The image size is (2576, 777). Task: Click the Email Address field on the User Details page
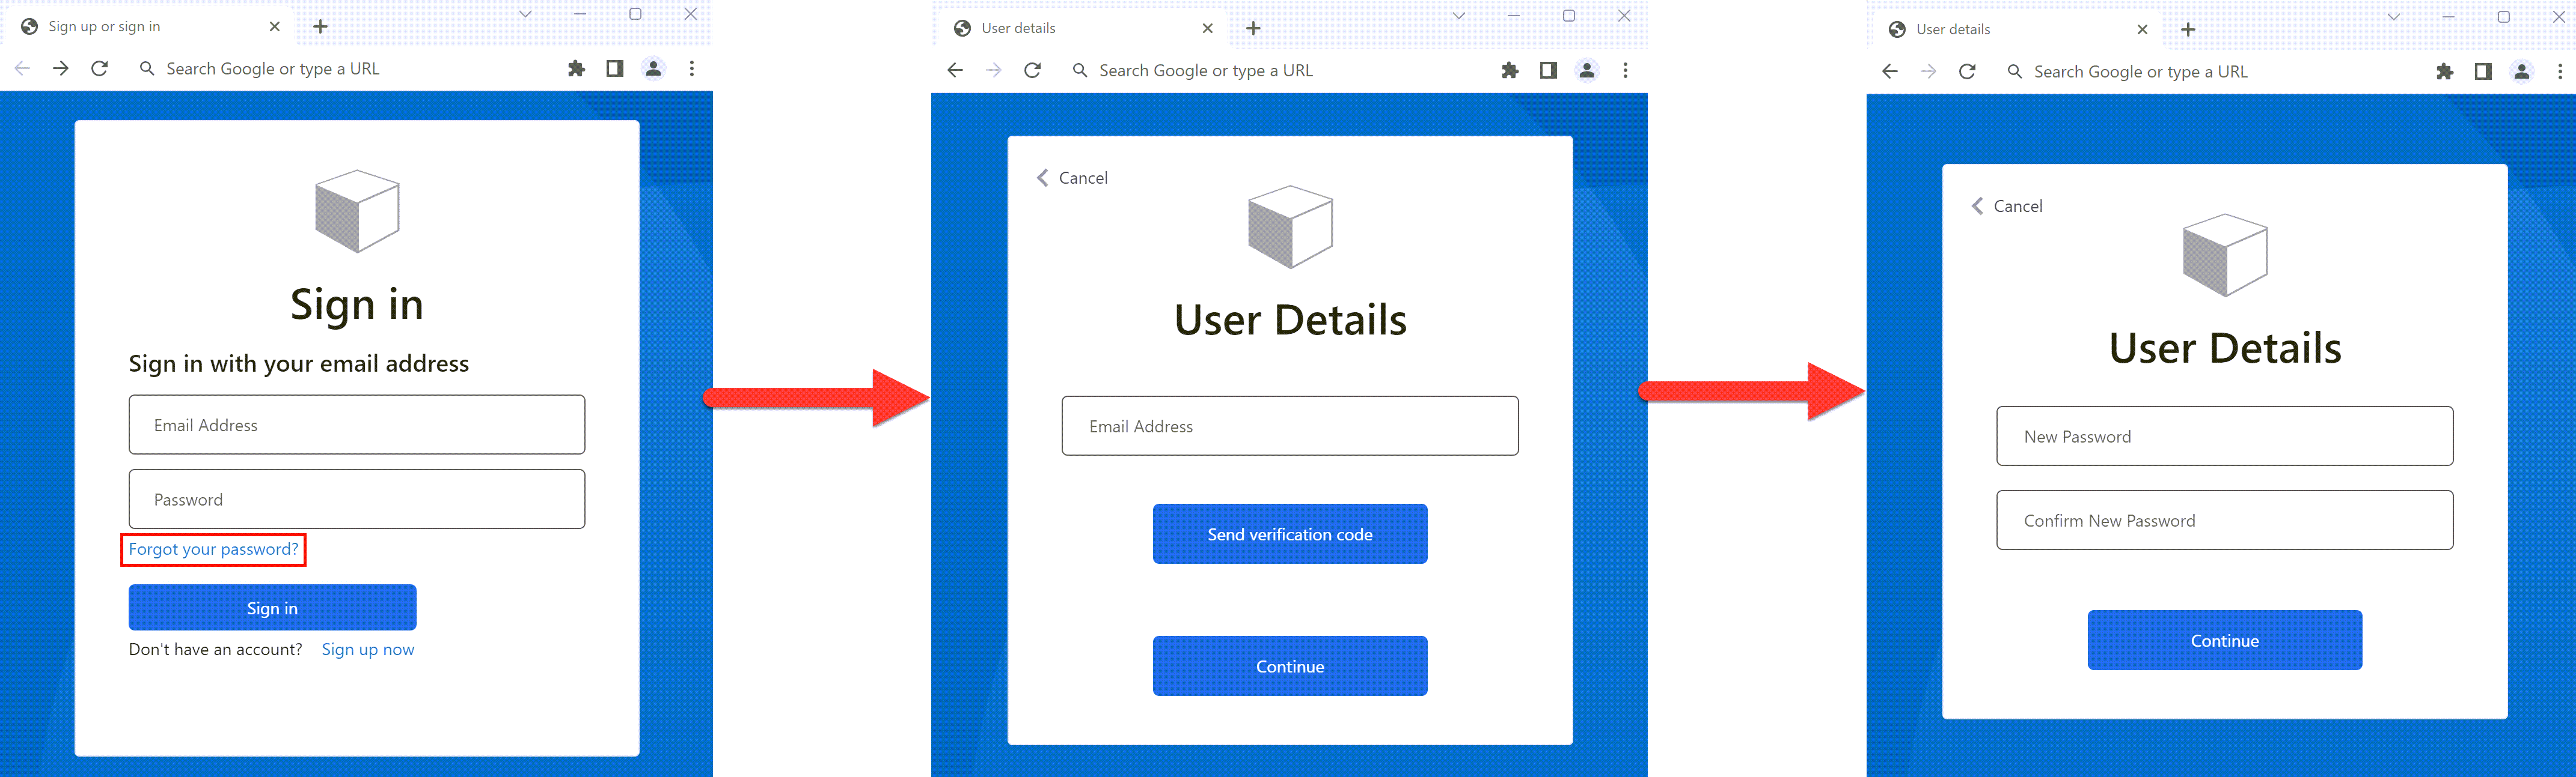(1290, 426)
